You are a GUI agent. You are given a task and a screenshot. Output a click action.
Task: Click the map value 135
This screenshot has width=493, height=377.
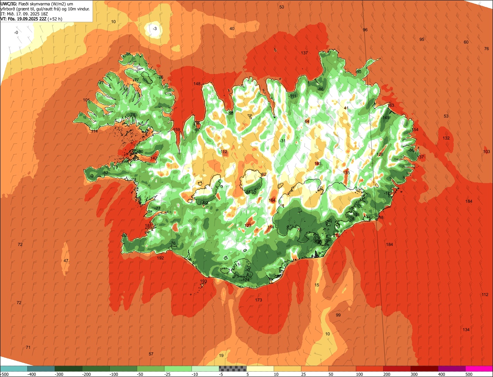pos(347,173)
